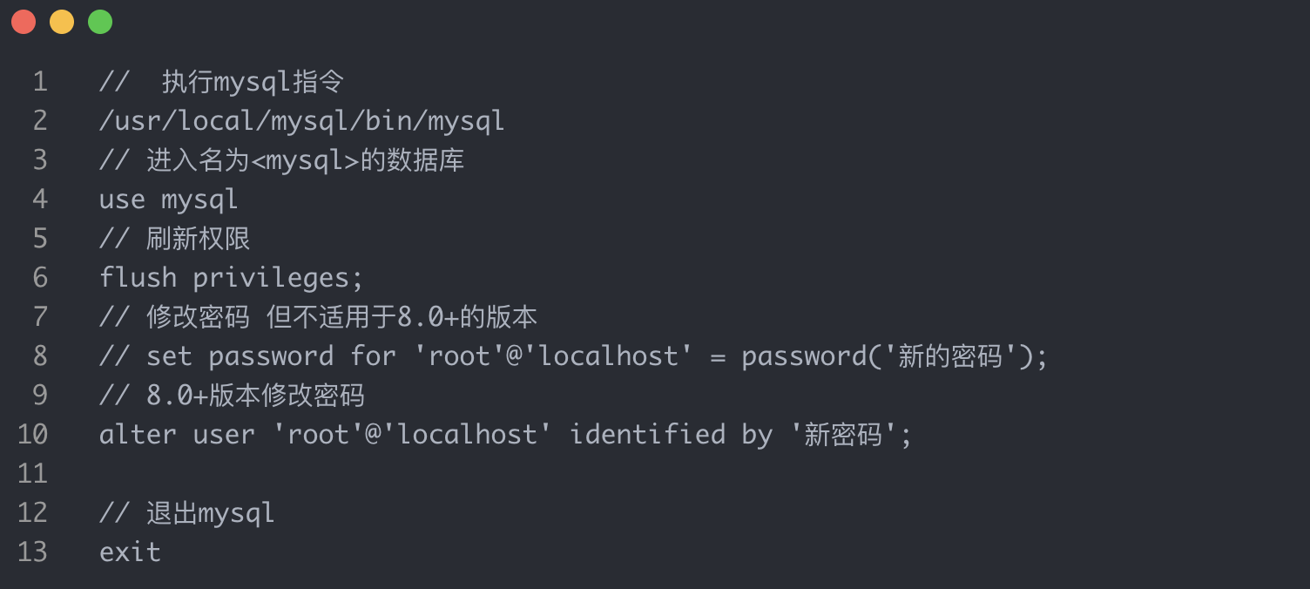
Task: Click line number 13 in gutter
Action: coord(33,552)
